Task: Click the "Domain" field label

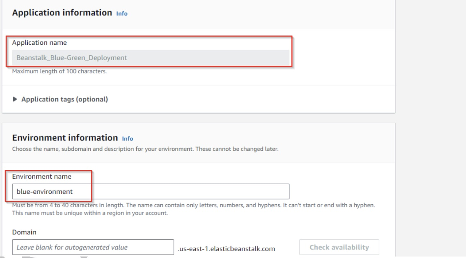Action: click(x=24, y=232)
